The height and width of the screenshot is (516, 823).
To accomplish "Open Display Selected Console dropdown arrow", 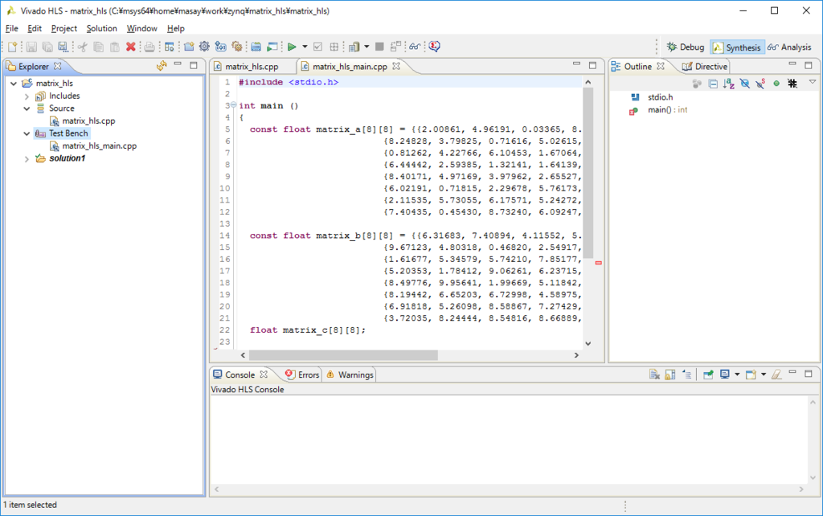I will (x=737, y=375).
